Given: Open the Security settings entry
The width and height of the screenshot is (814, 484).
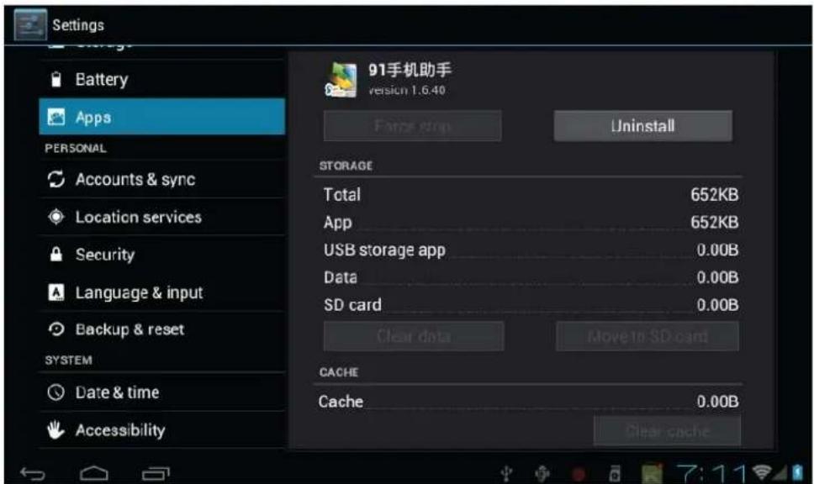Looking at the screenshot, I should 162,255.
